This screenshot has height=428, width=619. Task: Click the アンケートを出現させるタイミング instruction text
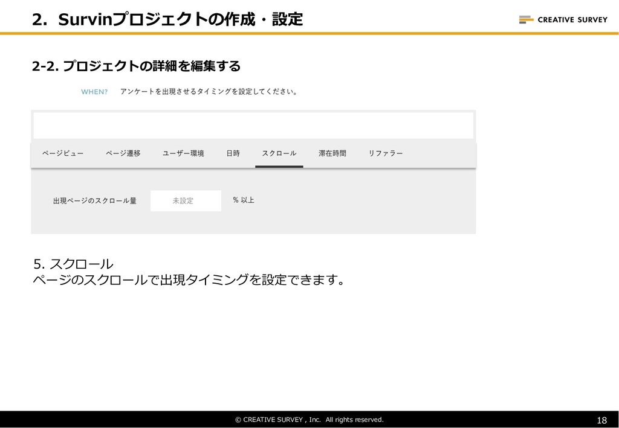pos(209,92)
